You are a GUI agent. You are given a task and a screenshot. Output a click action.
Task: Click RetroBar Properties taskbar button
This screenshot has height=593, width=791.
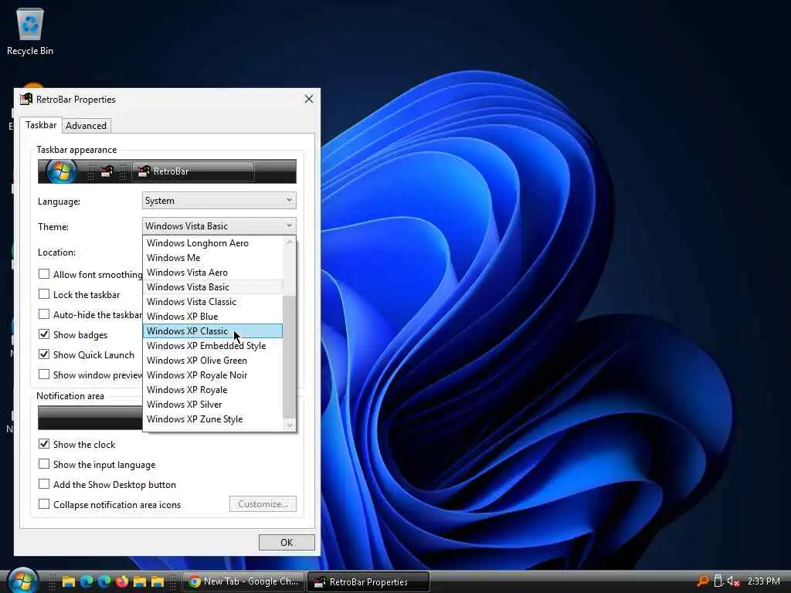pyautogui.click(x=368, y=581)
